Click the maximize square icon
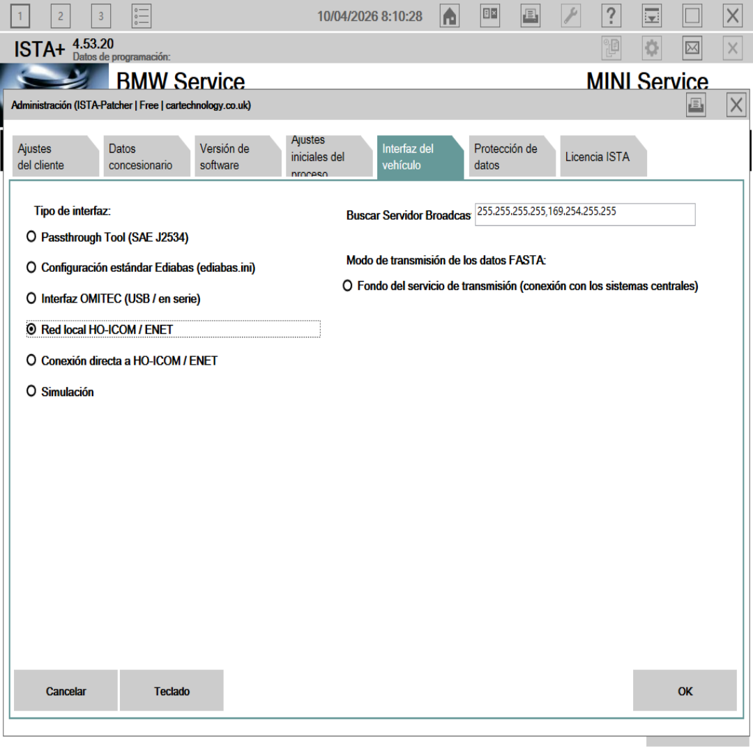Viewport: 753px width, 753px height. coord(692,16)
